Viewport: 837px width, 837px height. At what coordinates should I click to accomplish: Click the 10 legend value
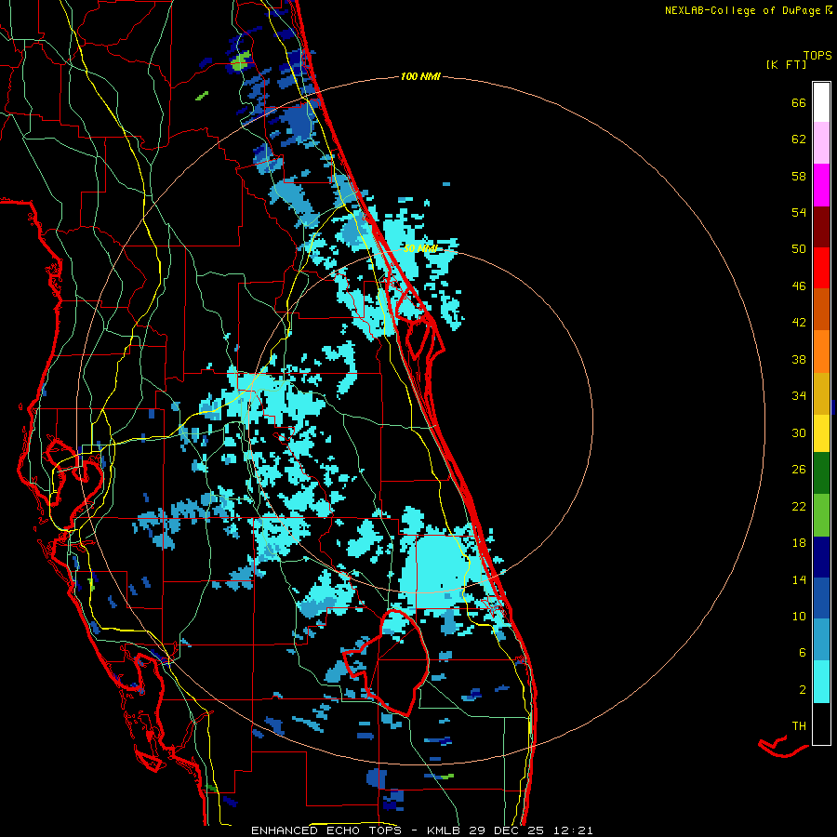(799, 616)
